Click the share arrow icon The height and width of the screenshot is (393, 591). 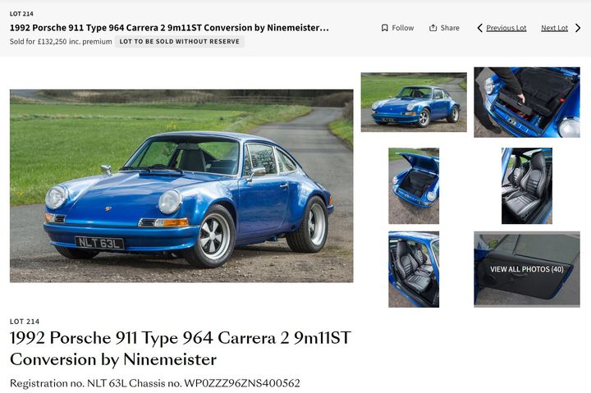pos(433,28)
